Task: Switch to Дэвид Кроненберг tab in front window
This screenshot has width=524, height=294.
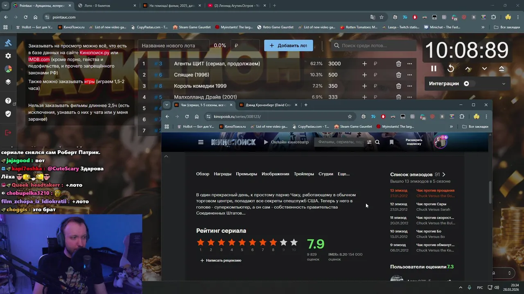Action: tap(268, 105)
